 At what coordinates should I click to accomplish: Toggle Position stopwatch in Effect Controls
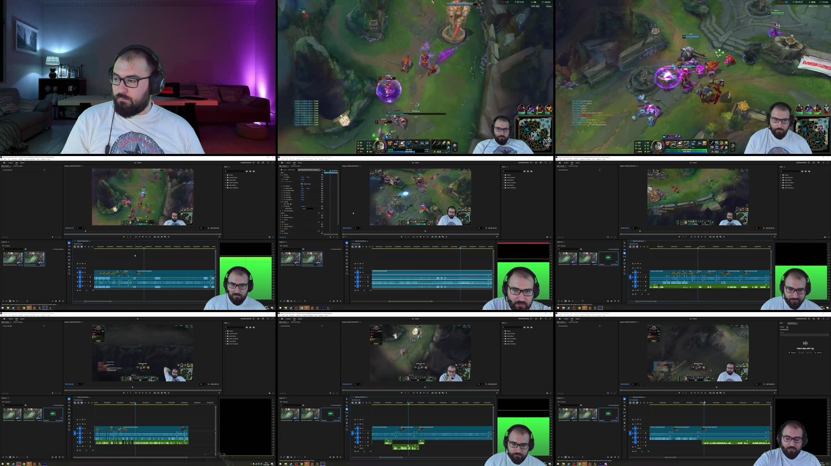284,177
